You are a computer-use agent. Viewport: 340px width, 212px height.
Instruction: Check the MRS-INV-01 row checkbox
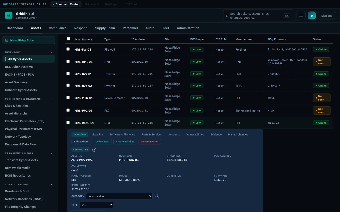[x=68, y=74]
